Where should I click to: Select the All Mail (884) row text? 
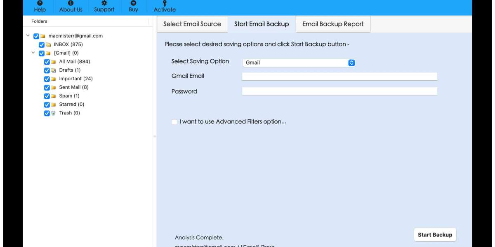click(75, 62)
